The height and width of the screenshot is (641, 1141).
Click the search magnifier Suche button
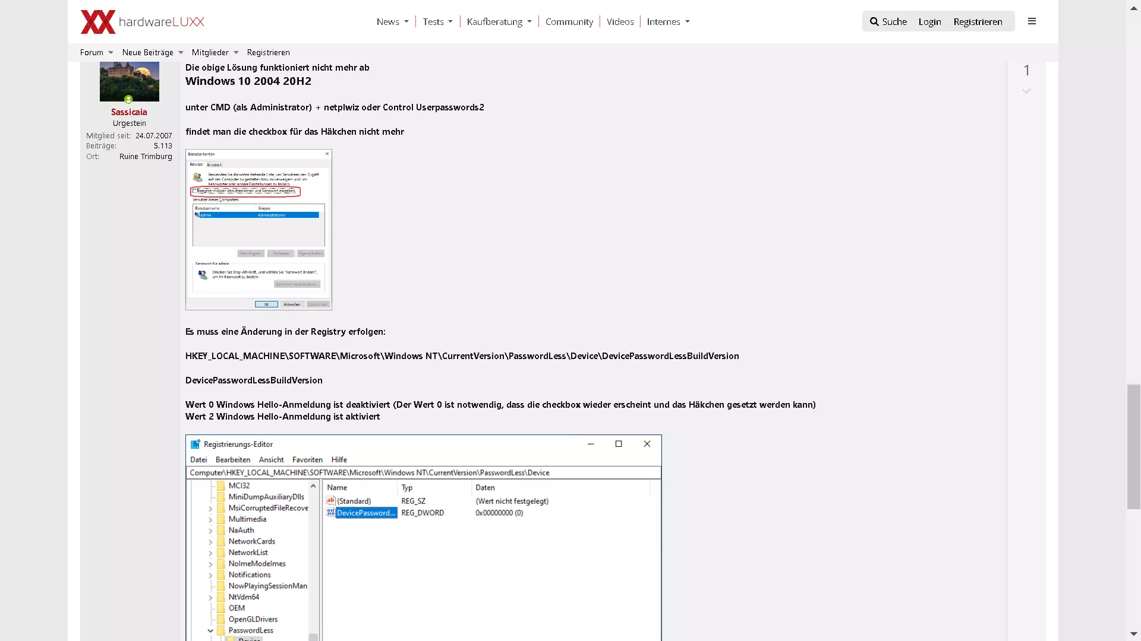tap(888, 21)
